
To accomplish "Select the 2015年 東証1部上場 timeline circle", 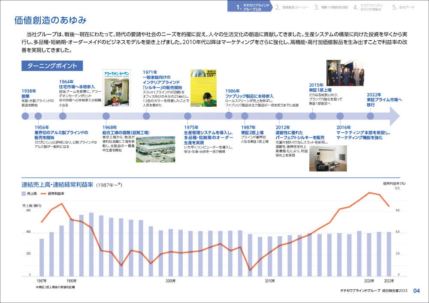I will tap(313, 116).
